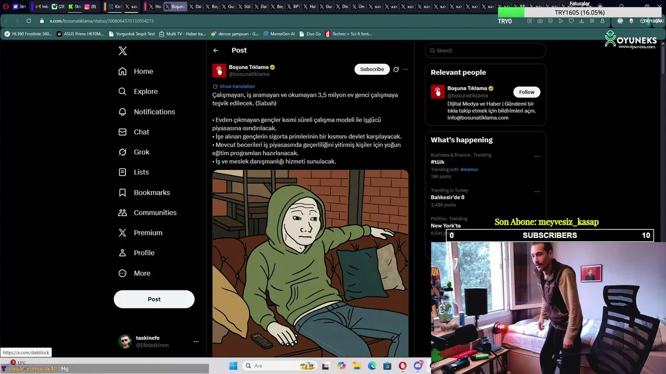666x374 pixels.
Task: Open options for #tüik trend
Action: click(x=537, y=156)
